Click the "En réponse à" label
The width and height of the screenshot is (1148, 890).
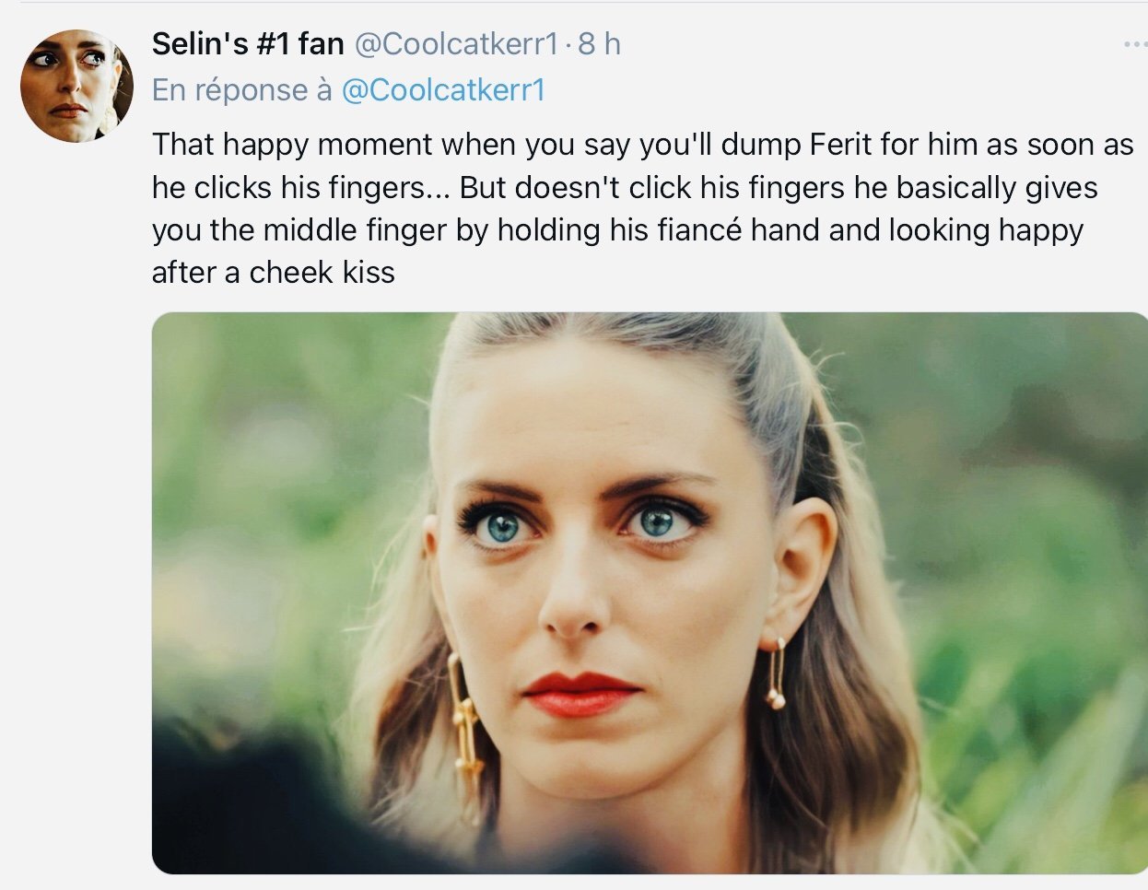click(241, 89)
